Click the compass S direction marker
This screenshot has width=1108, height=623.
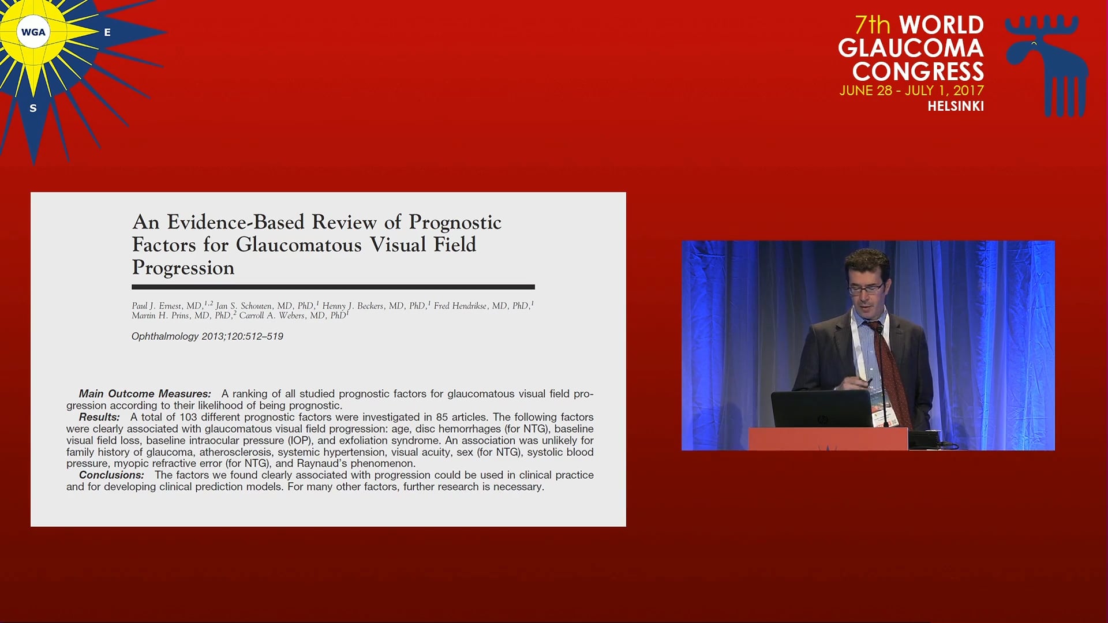(33, 108)
